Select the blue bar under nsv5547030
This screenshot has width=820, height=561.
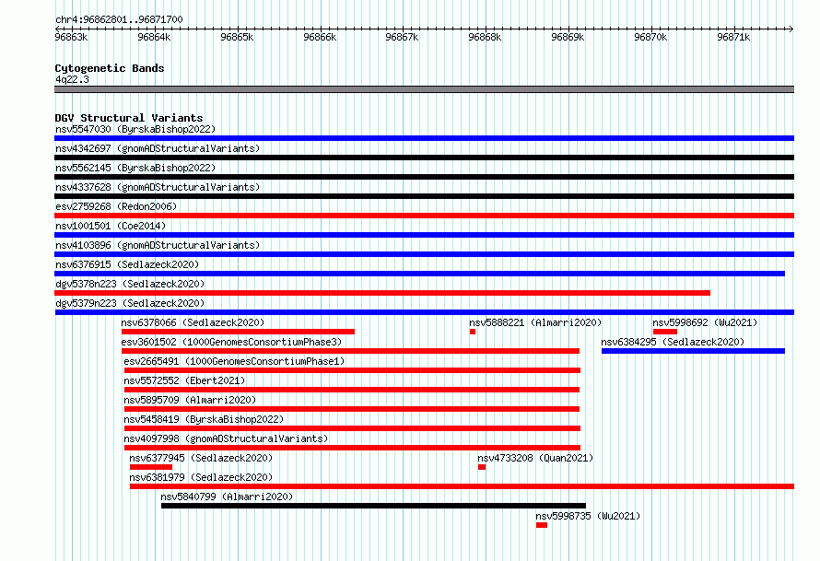(x=424, y=138)
